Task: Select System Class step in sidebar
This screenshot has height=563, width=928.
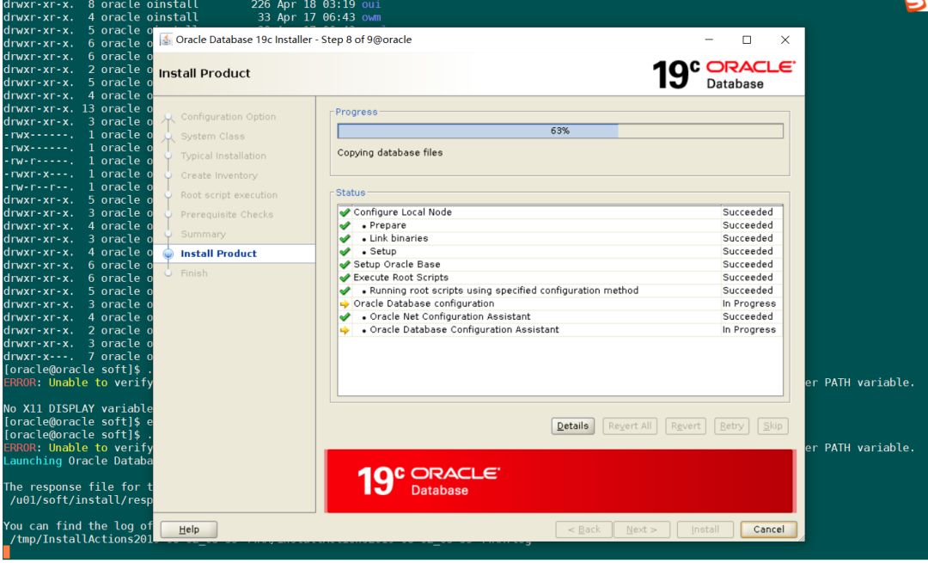Action: pyautogui.click(x=212, y=136)
